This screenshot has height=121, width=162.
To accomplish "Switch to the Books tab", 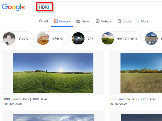I will (125, 21).
